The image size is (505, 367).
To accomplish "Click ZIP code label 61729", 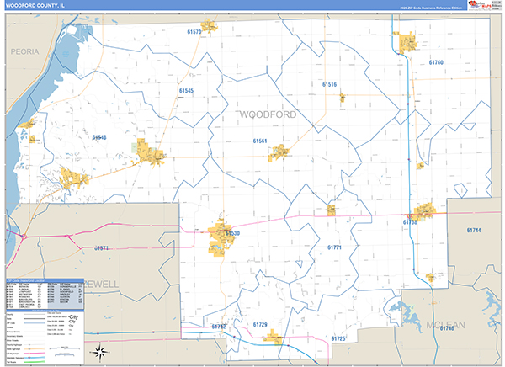I will pyautogui.click(x=260, y=324).
